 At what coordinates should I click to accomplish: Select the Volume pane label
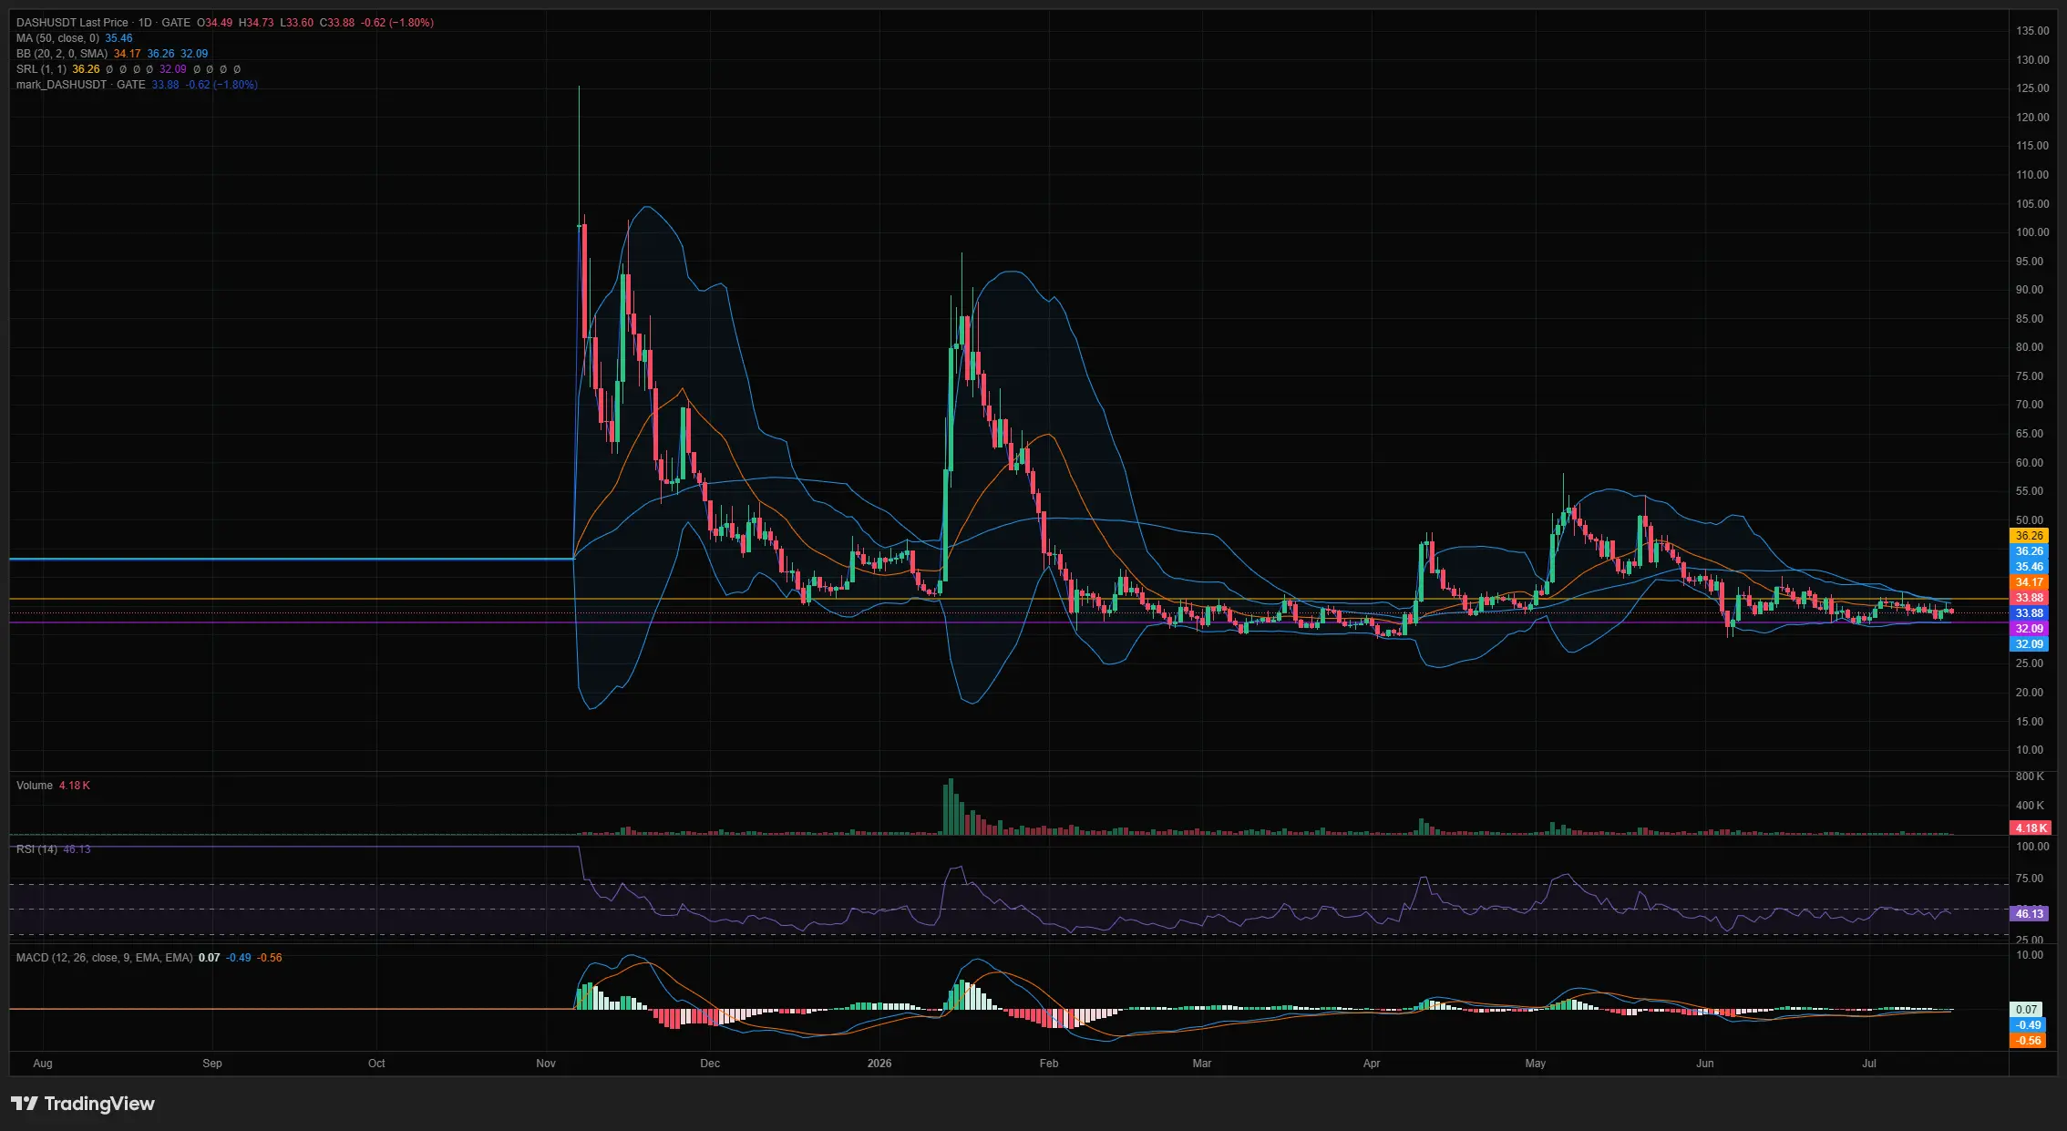[x=35, y=786]
